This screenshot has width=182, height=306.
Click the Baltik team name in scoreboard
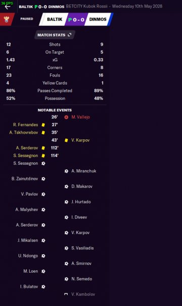(x=55, y=19)
